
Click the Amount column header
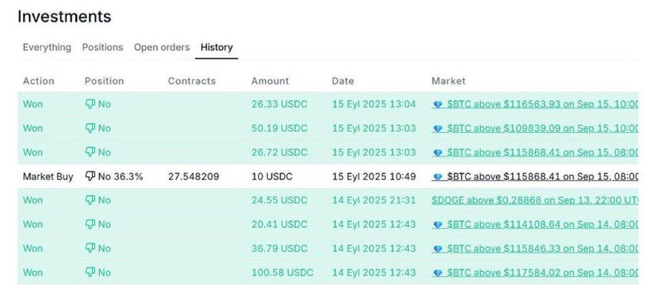point(270,81)
